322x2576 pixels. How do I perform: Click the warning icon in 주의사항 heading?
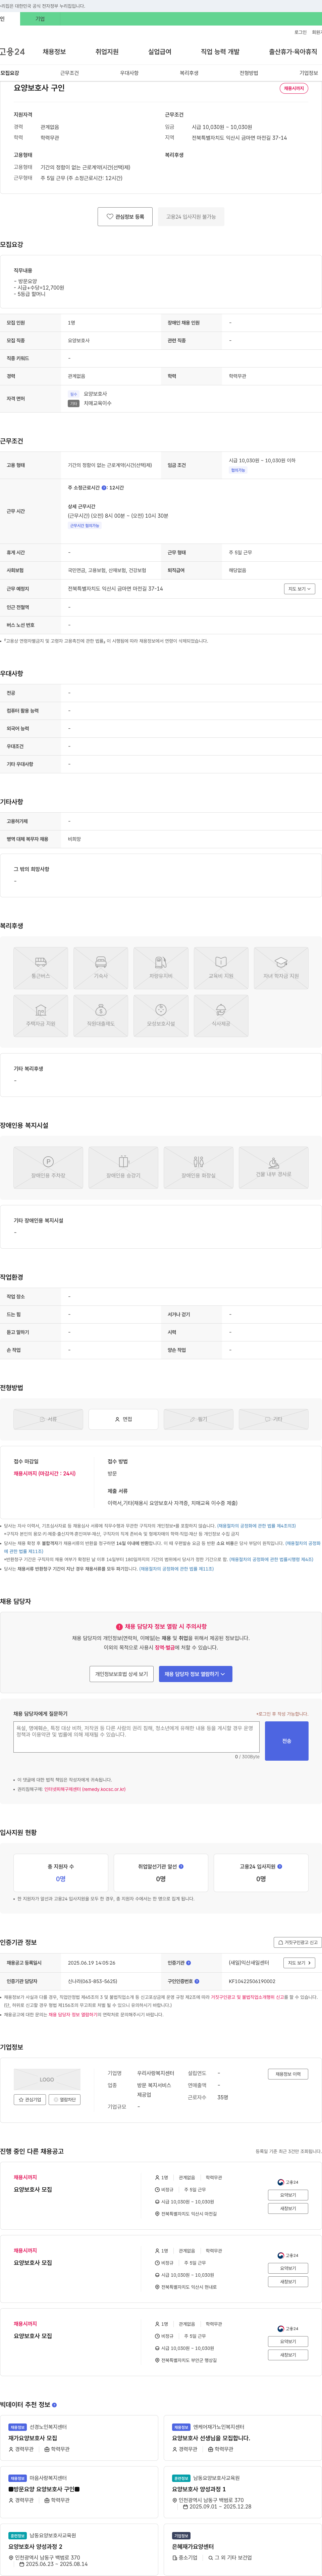click(120, 1627)
